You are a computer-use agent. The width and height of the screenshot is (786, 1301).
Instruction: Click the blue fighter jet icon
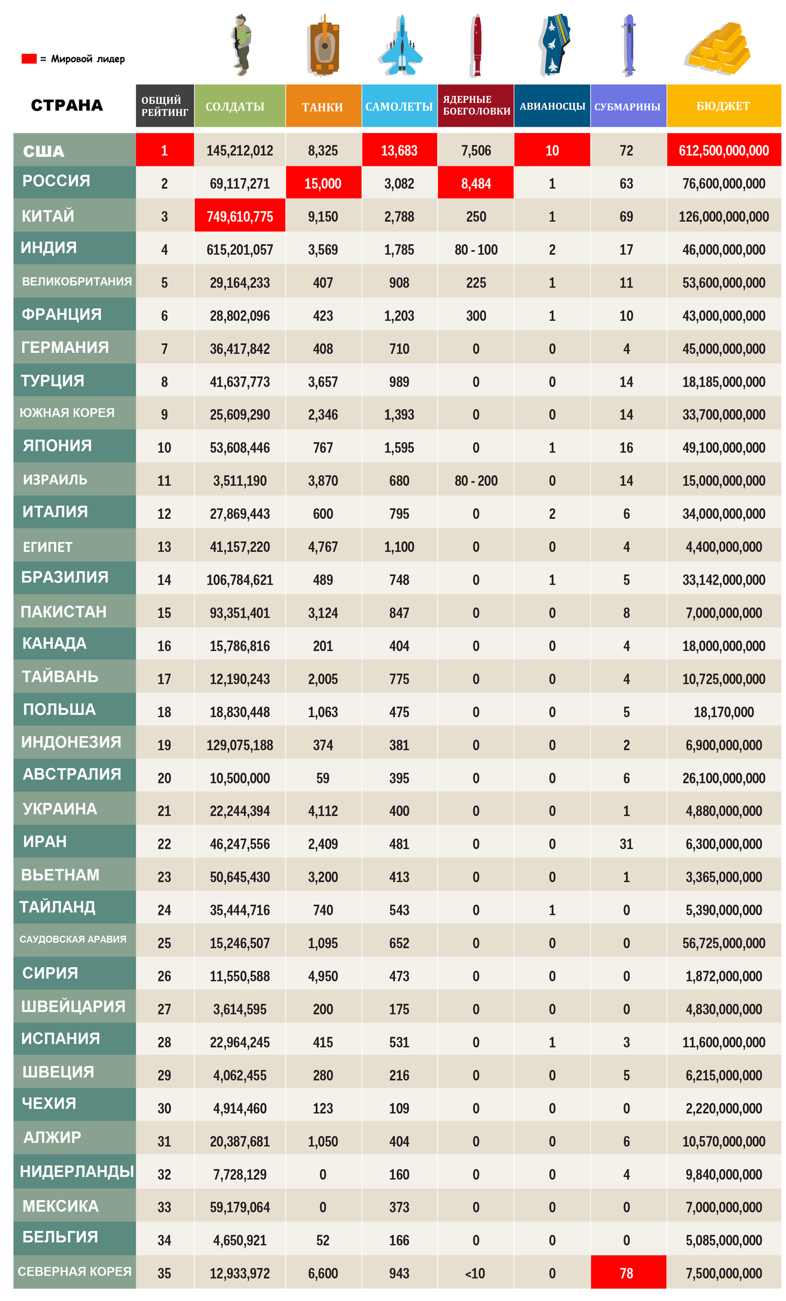(400, 45)
